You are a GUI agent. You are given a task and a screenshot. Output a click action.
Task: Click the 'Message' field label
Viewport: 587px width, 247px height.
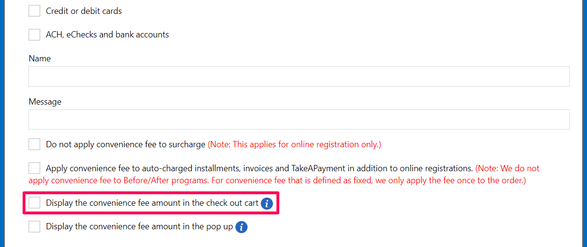(45, 102)
